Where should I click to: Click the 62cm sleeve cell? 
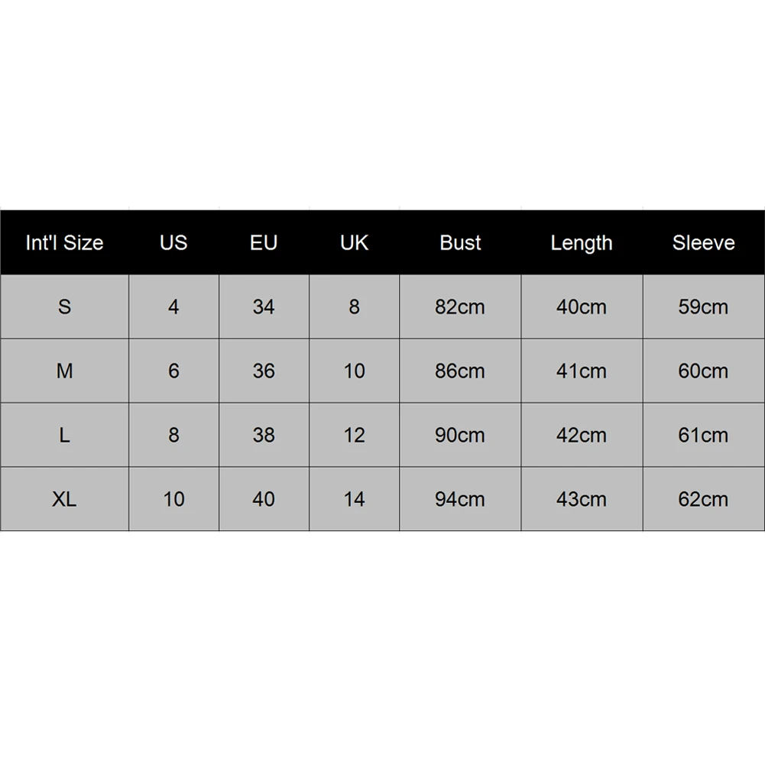click(x=704, y=498)
